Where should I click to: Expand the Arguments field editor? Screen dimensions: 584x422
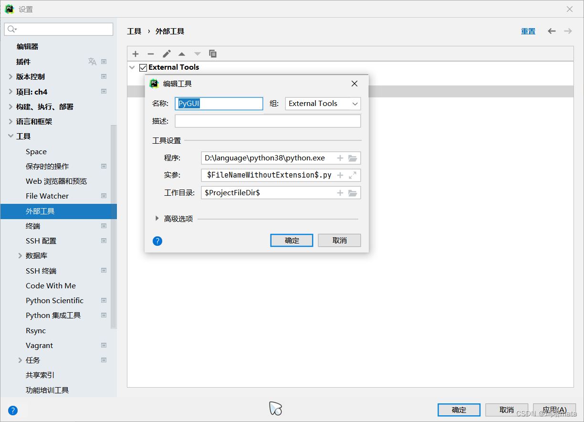coord(353,175)
